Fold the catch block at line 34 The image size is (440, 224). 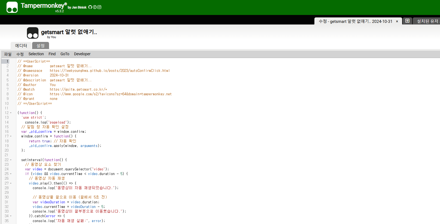pos(11,216)
